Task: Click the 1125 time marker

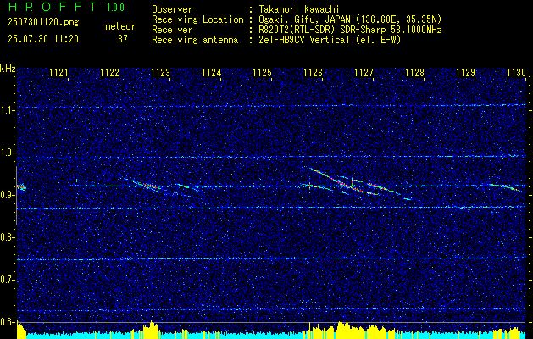Action: pos(262,72)
